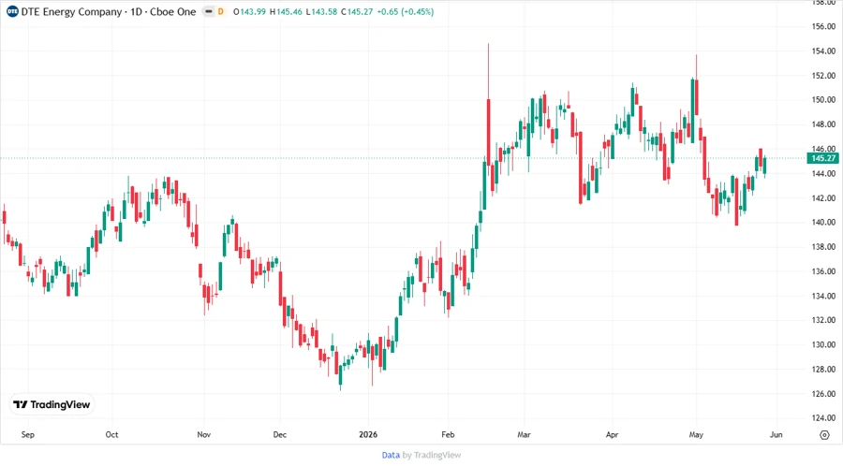The height and width of the screenshot is (466, 843).
Task: Click the 154.00 price axis label
Action: tap(823, 51)
